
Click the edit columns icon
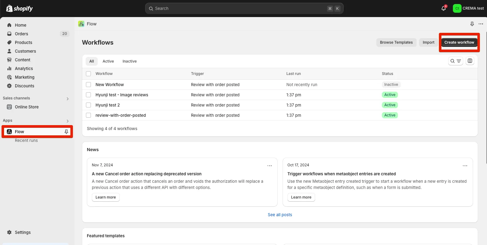(x=470, y=61)
